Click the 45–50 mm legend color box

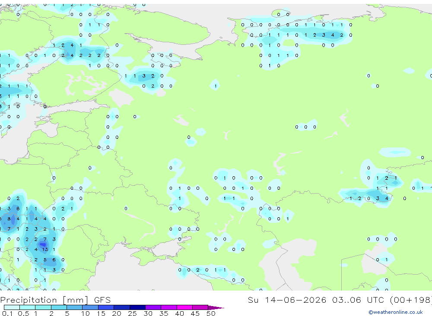[200, 307]
